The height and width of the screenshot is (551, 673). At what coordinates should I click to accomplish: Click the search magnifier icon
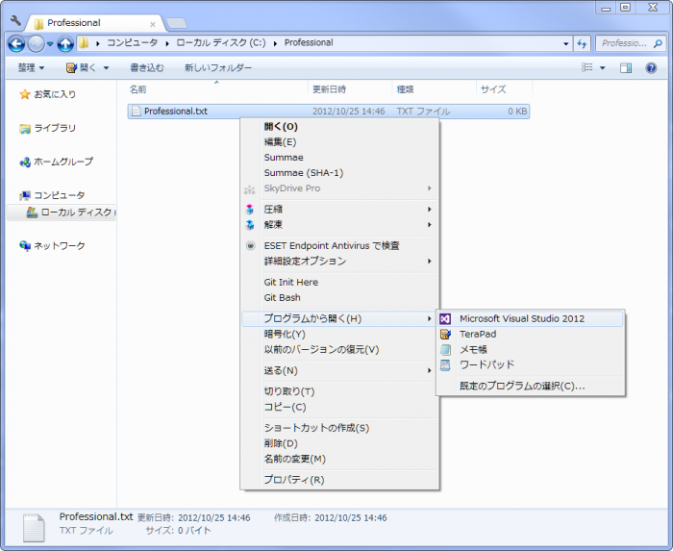coord(658,43)
